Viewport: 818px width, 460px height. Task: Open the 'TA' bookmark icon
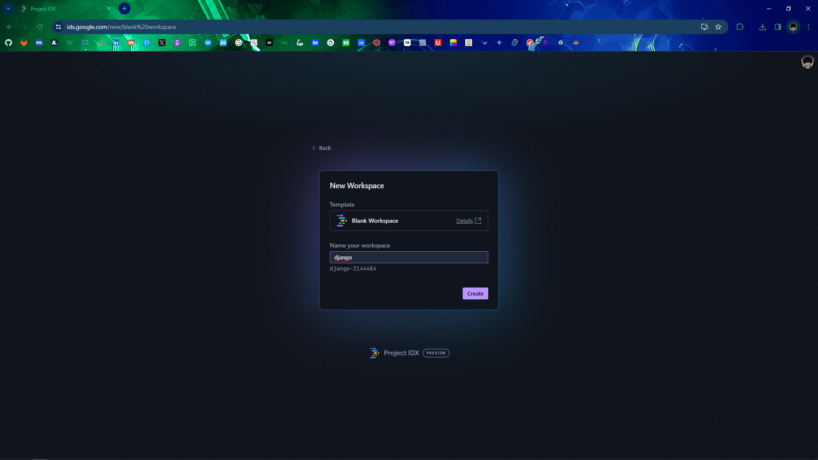coord(407,43)
